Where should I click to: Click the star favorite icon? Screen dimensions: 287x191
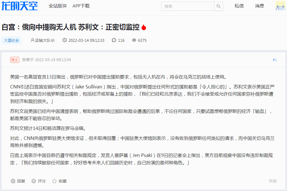[54, 181]
